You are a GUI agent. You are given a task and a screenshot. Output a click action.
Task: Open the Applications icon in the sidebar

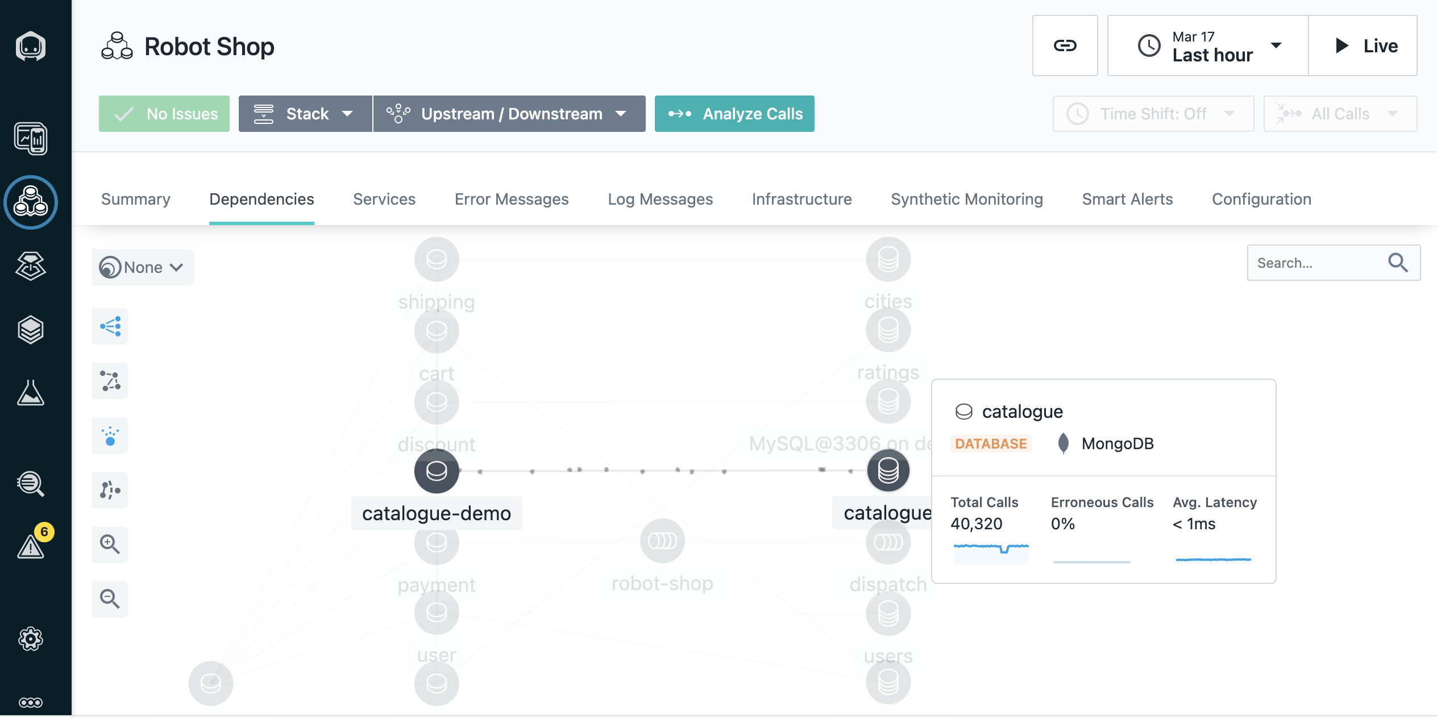(x=31, y=202)
